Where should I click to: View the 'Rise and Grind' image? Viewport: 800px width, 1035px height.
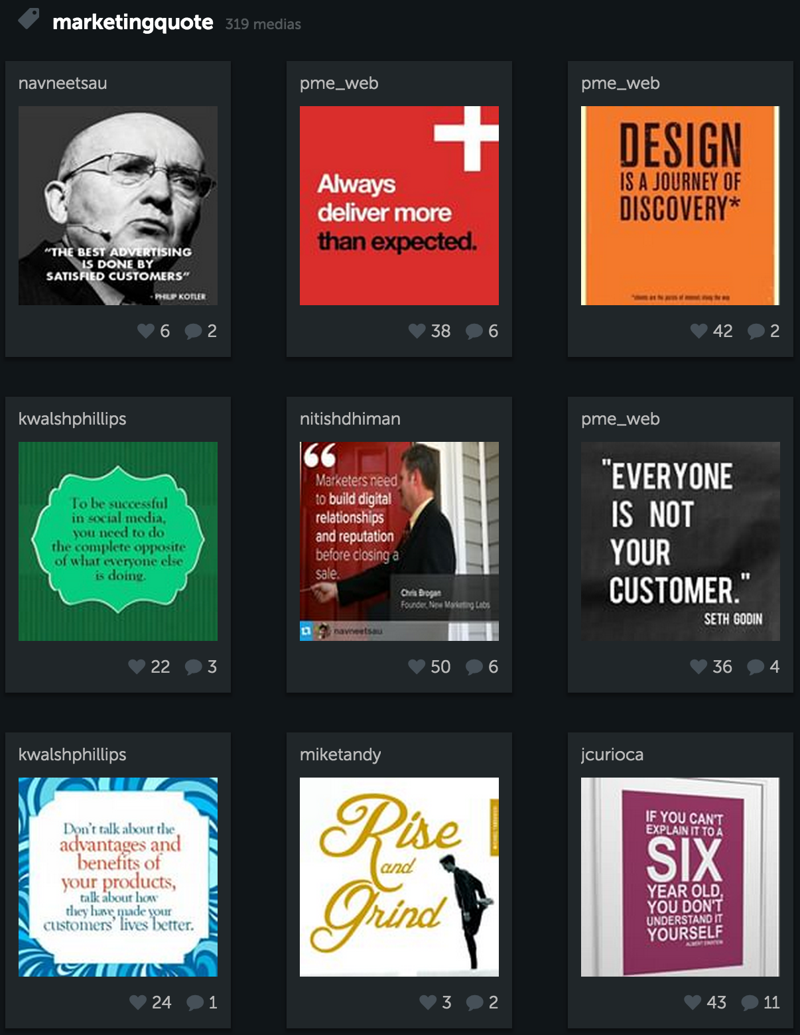[399, 877]
